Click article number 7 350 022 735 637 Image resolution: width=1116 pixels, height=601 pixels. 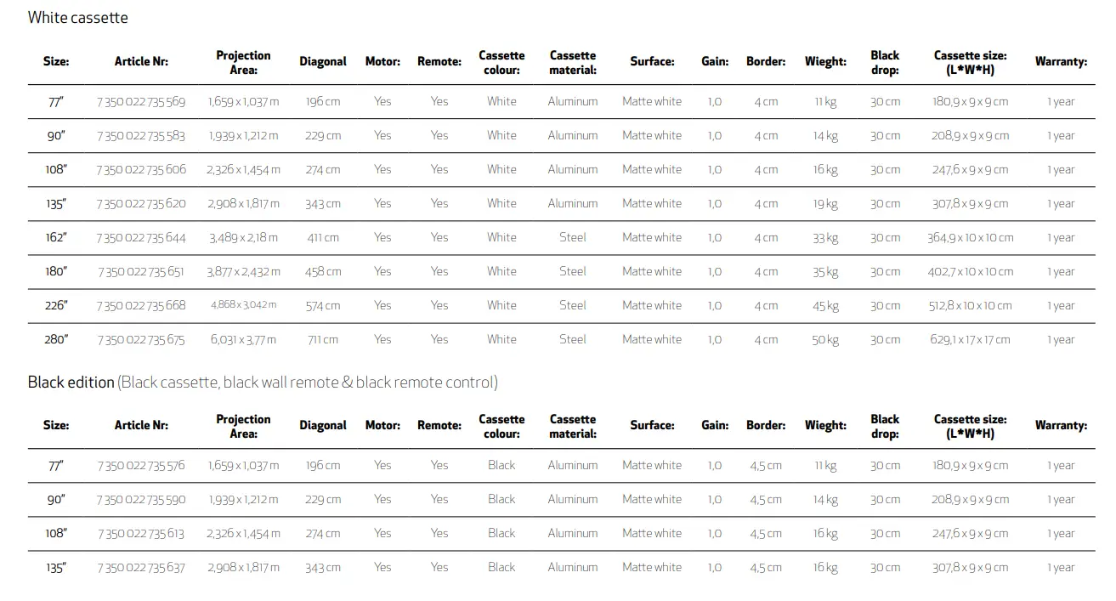pos(141,568)
